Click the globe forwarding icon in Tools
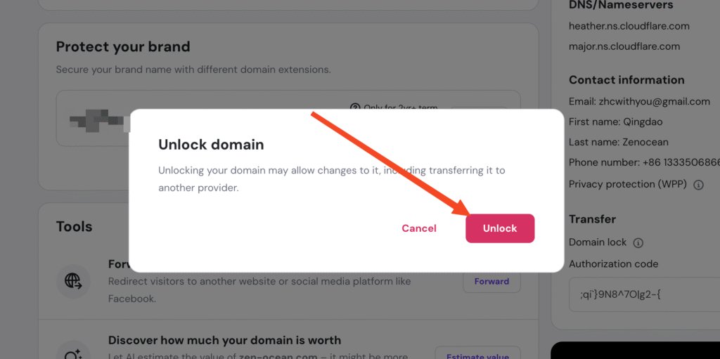Screen dimensions: 720x359 (x=73, y=282)
